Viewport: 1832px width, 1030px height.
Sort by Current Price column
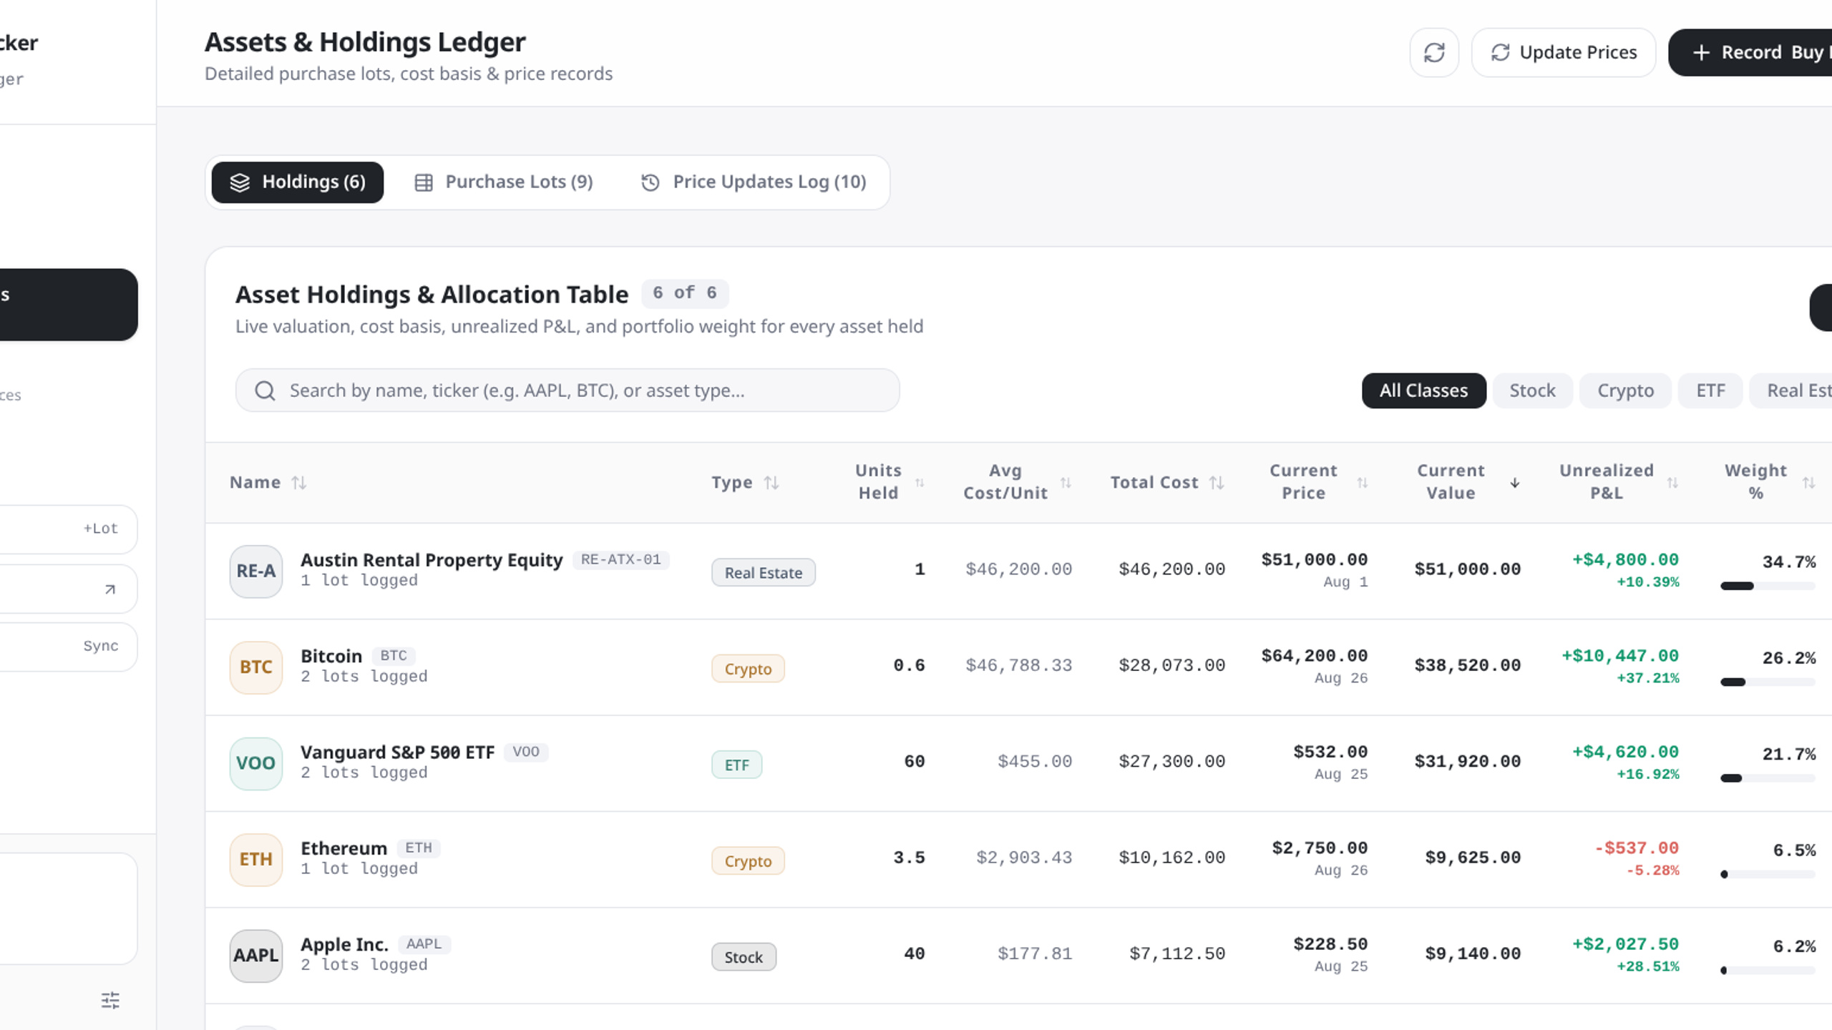(1318, 482)
